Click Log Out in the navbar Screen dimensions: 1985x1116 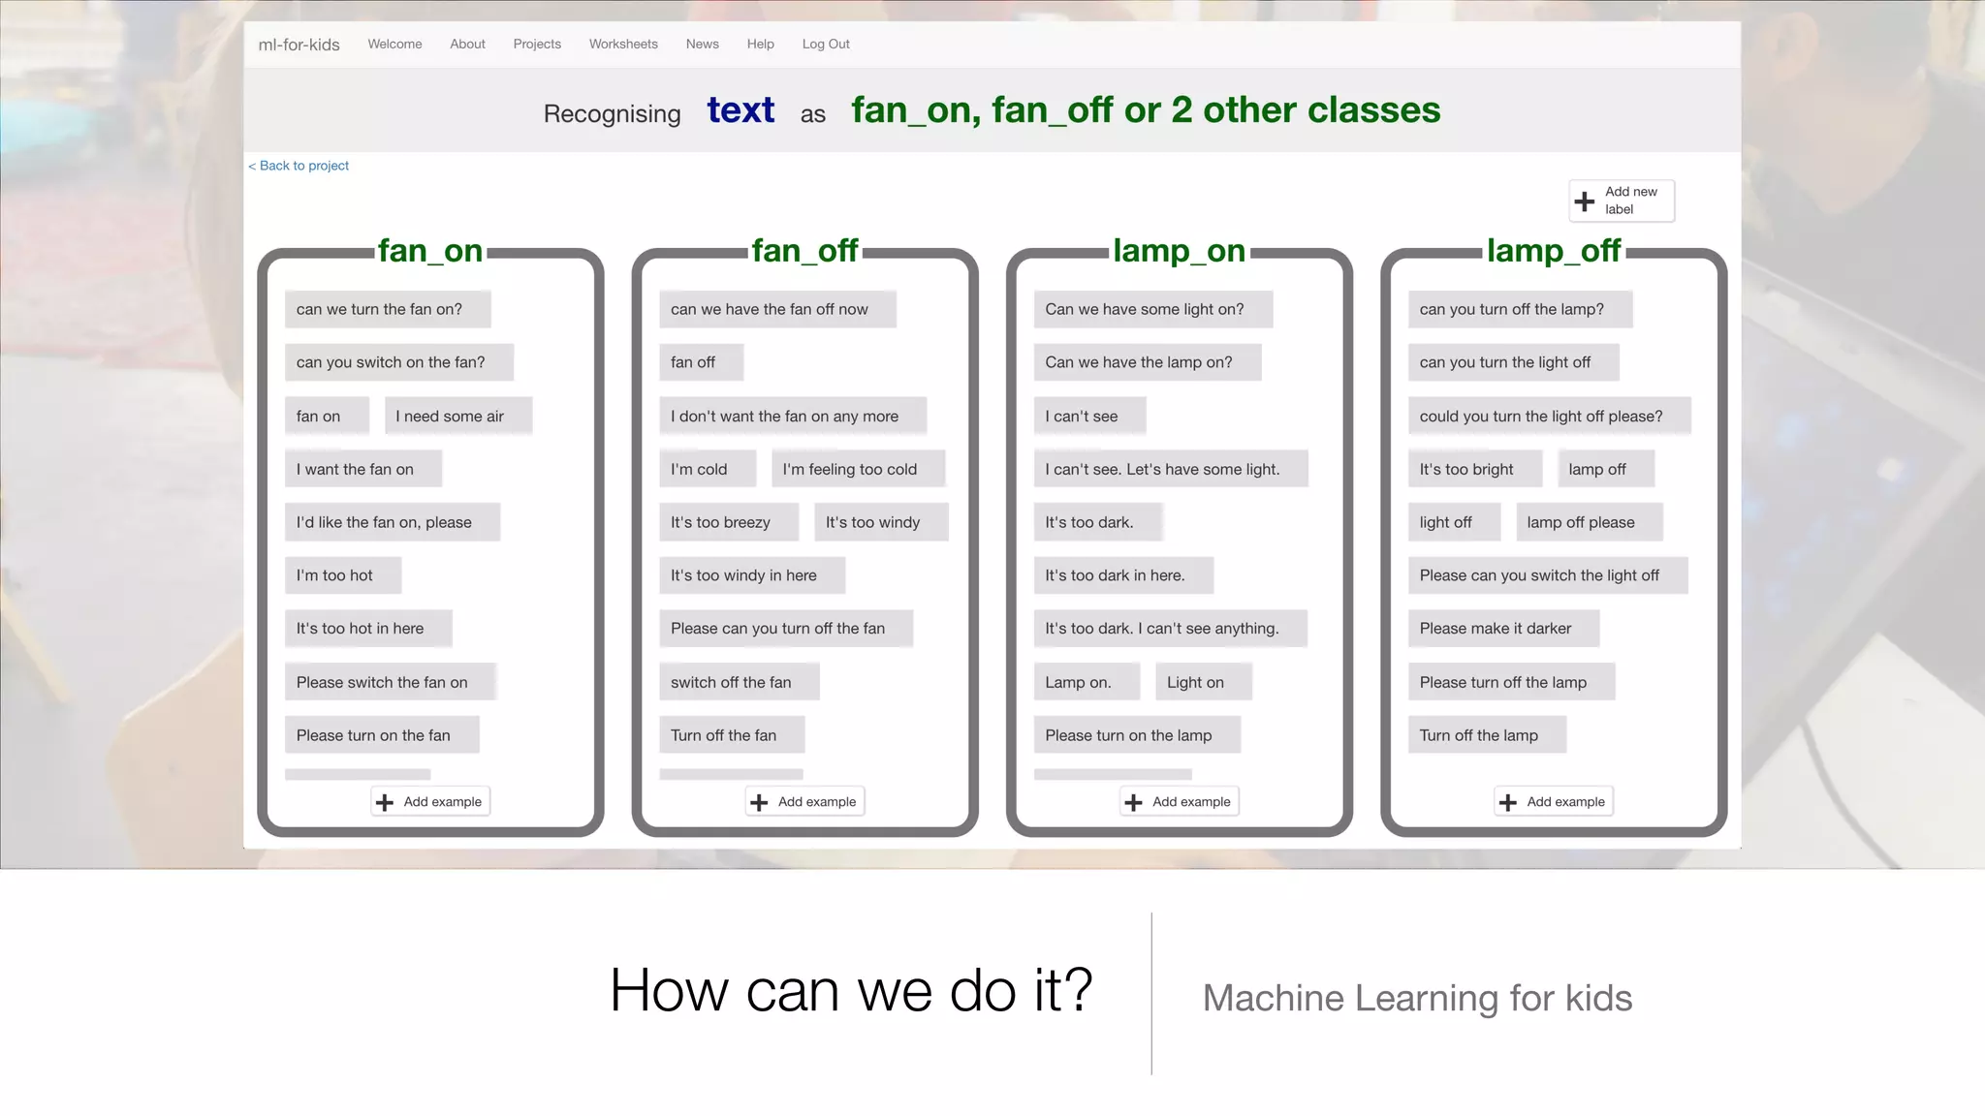click(x=826, y=45)
